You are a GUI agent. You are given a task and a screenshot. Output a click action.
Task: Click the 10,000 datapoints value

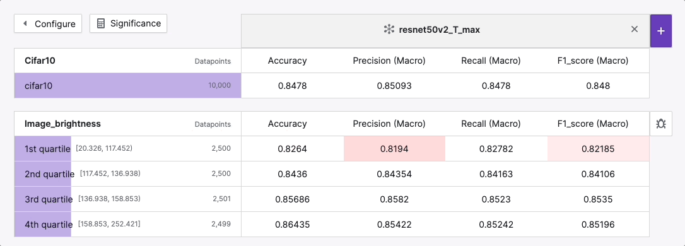pos(220,86)
